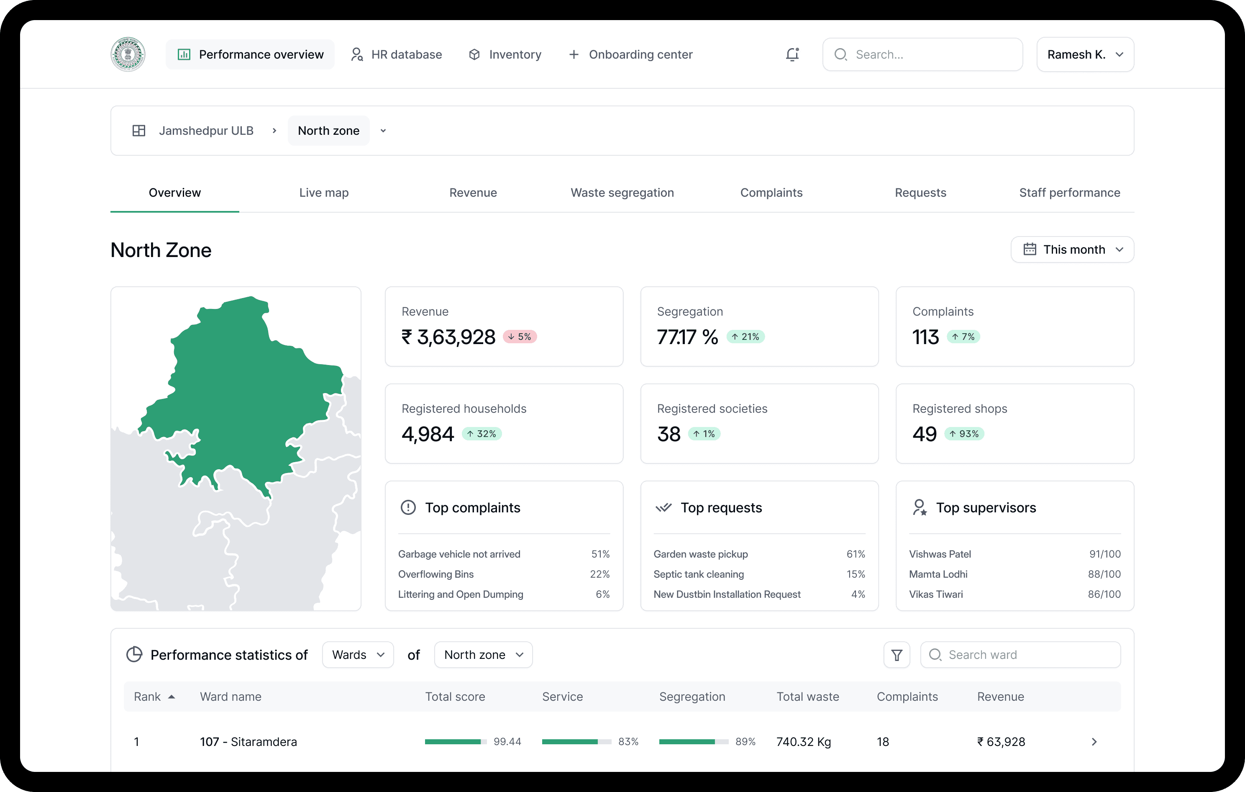Toggle Rank column sort arrow
Image resolution: width=1245 pixels, height=792 pixels.
tap(172, 697)
